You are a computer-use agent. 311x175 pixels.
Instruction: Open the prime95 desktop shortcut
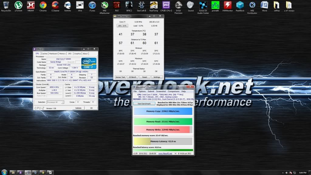click(215, 6)
